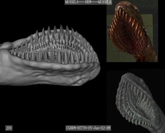Select the frame counter showing 200
Viewport: 165px width, 133px height.
click(x=9, y=128)
